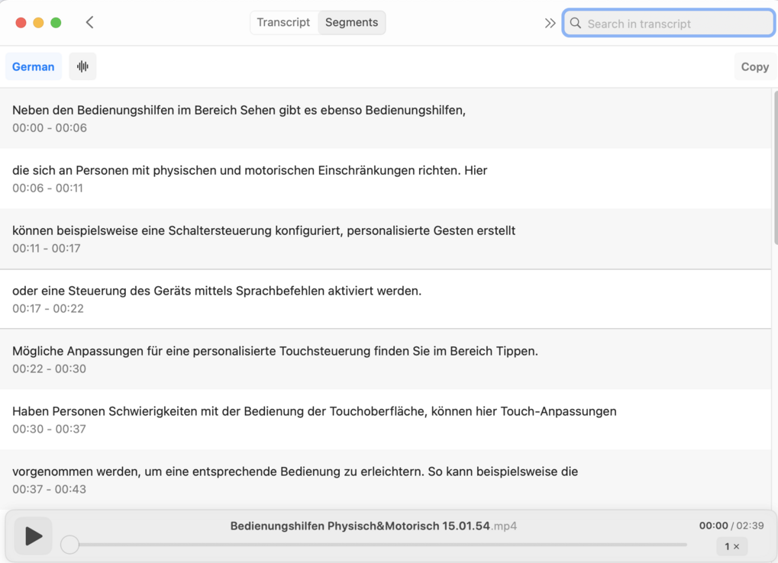Select segment "Neben den Bedienungshilfen im Bereich Sehen"

(385, 118)
